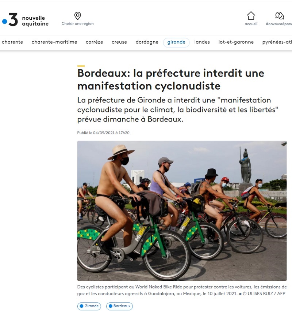Image resolution: width=292 pixels, height=317 pixels.
Task: Click the blue dot on Bordeaux tag
Action: click(x=111, y=306)
